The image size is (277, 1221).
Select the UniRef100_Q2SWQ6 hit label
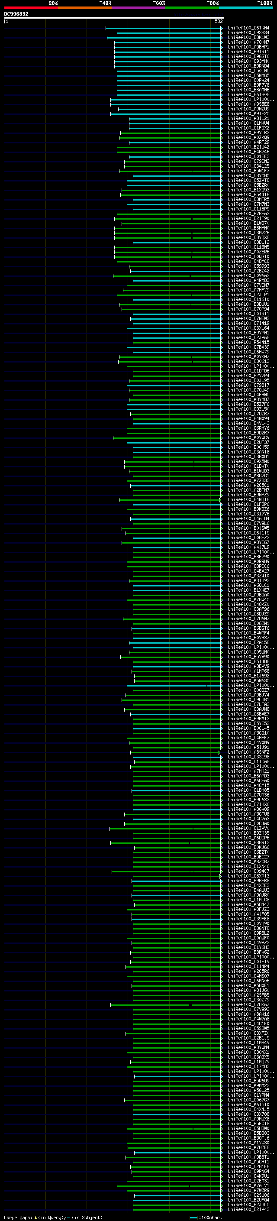click(248, 1195)
